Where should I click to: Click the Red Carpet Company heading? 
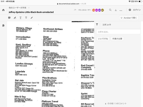click(x=88, y=66)
